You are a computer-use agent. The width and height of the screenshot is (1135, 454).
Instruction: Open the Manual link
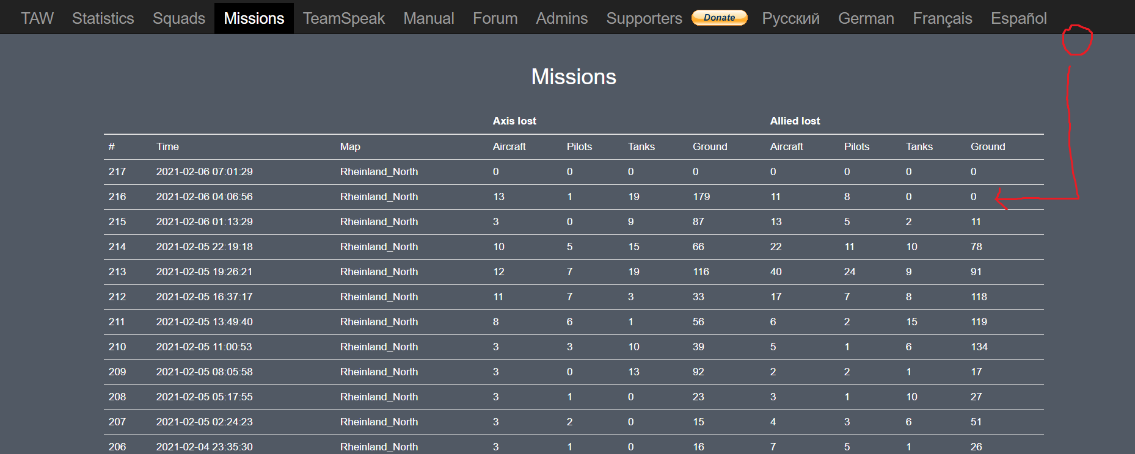pyautogui.click(x=429, y=18)
